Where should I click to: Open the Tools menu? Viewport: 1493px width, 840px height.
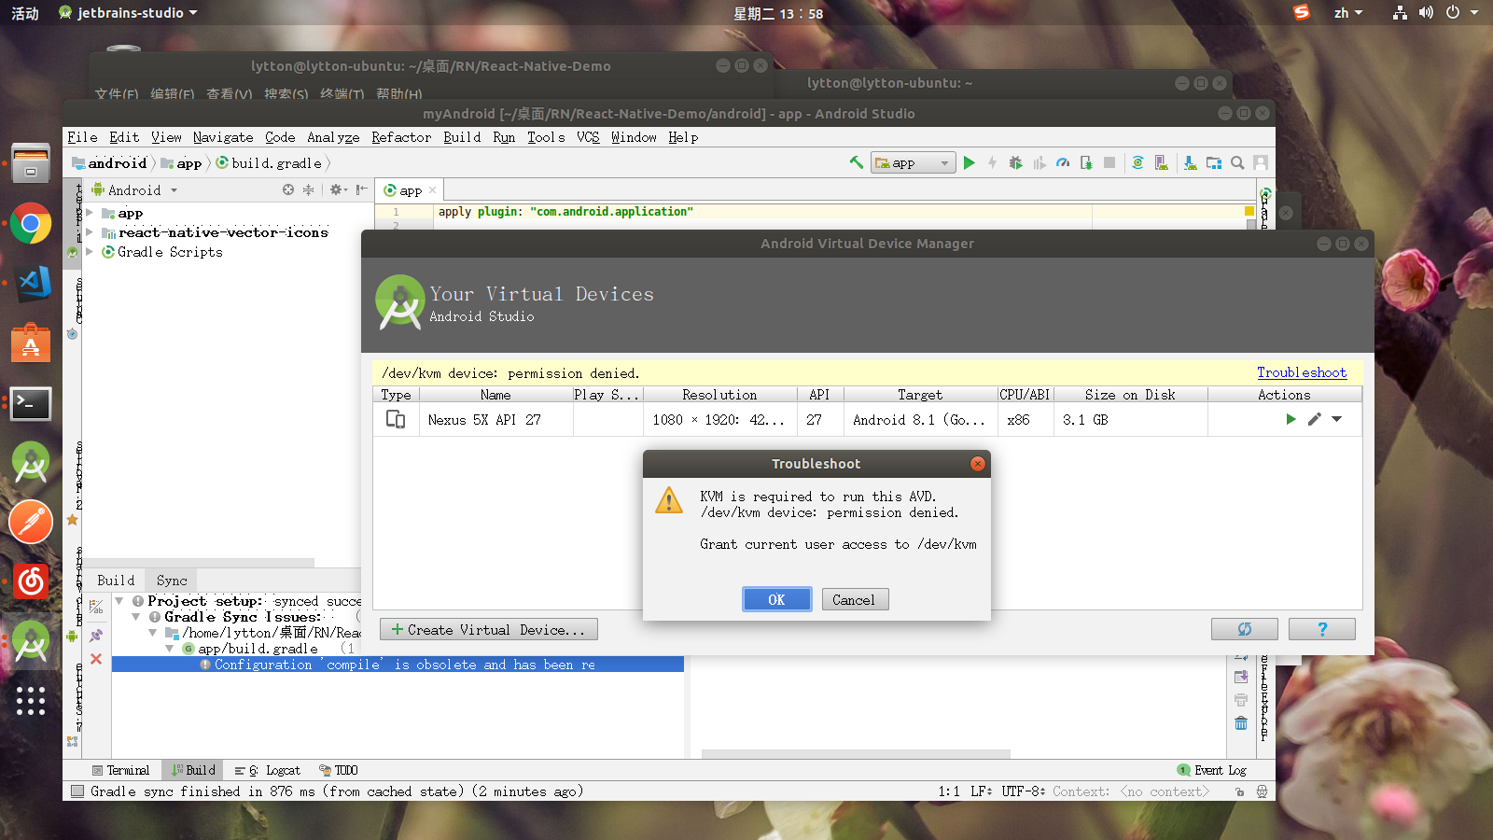[x=546, y=137]
